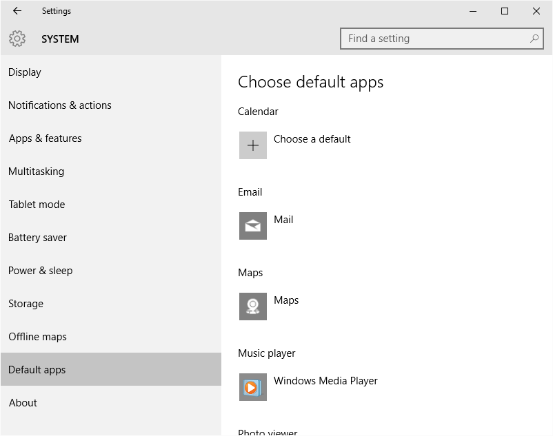Click the Mail envelope icon
Viewport: 553px width, 436px height.
(253, 226)
